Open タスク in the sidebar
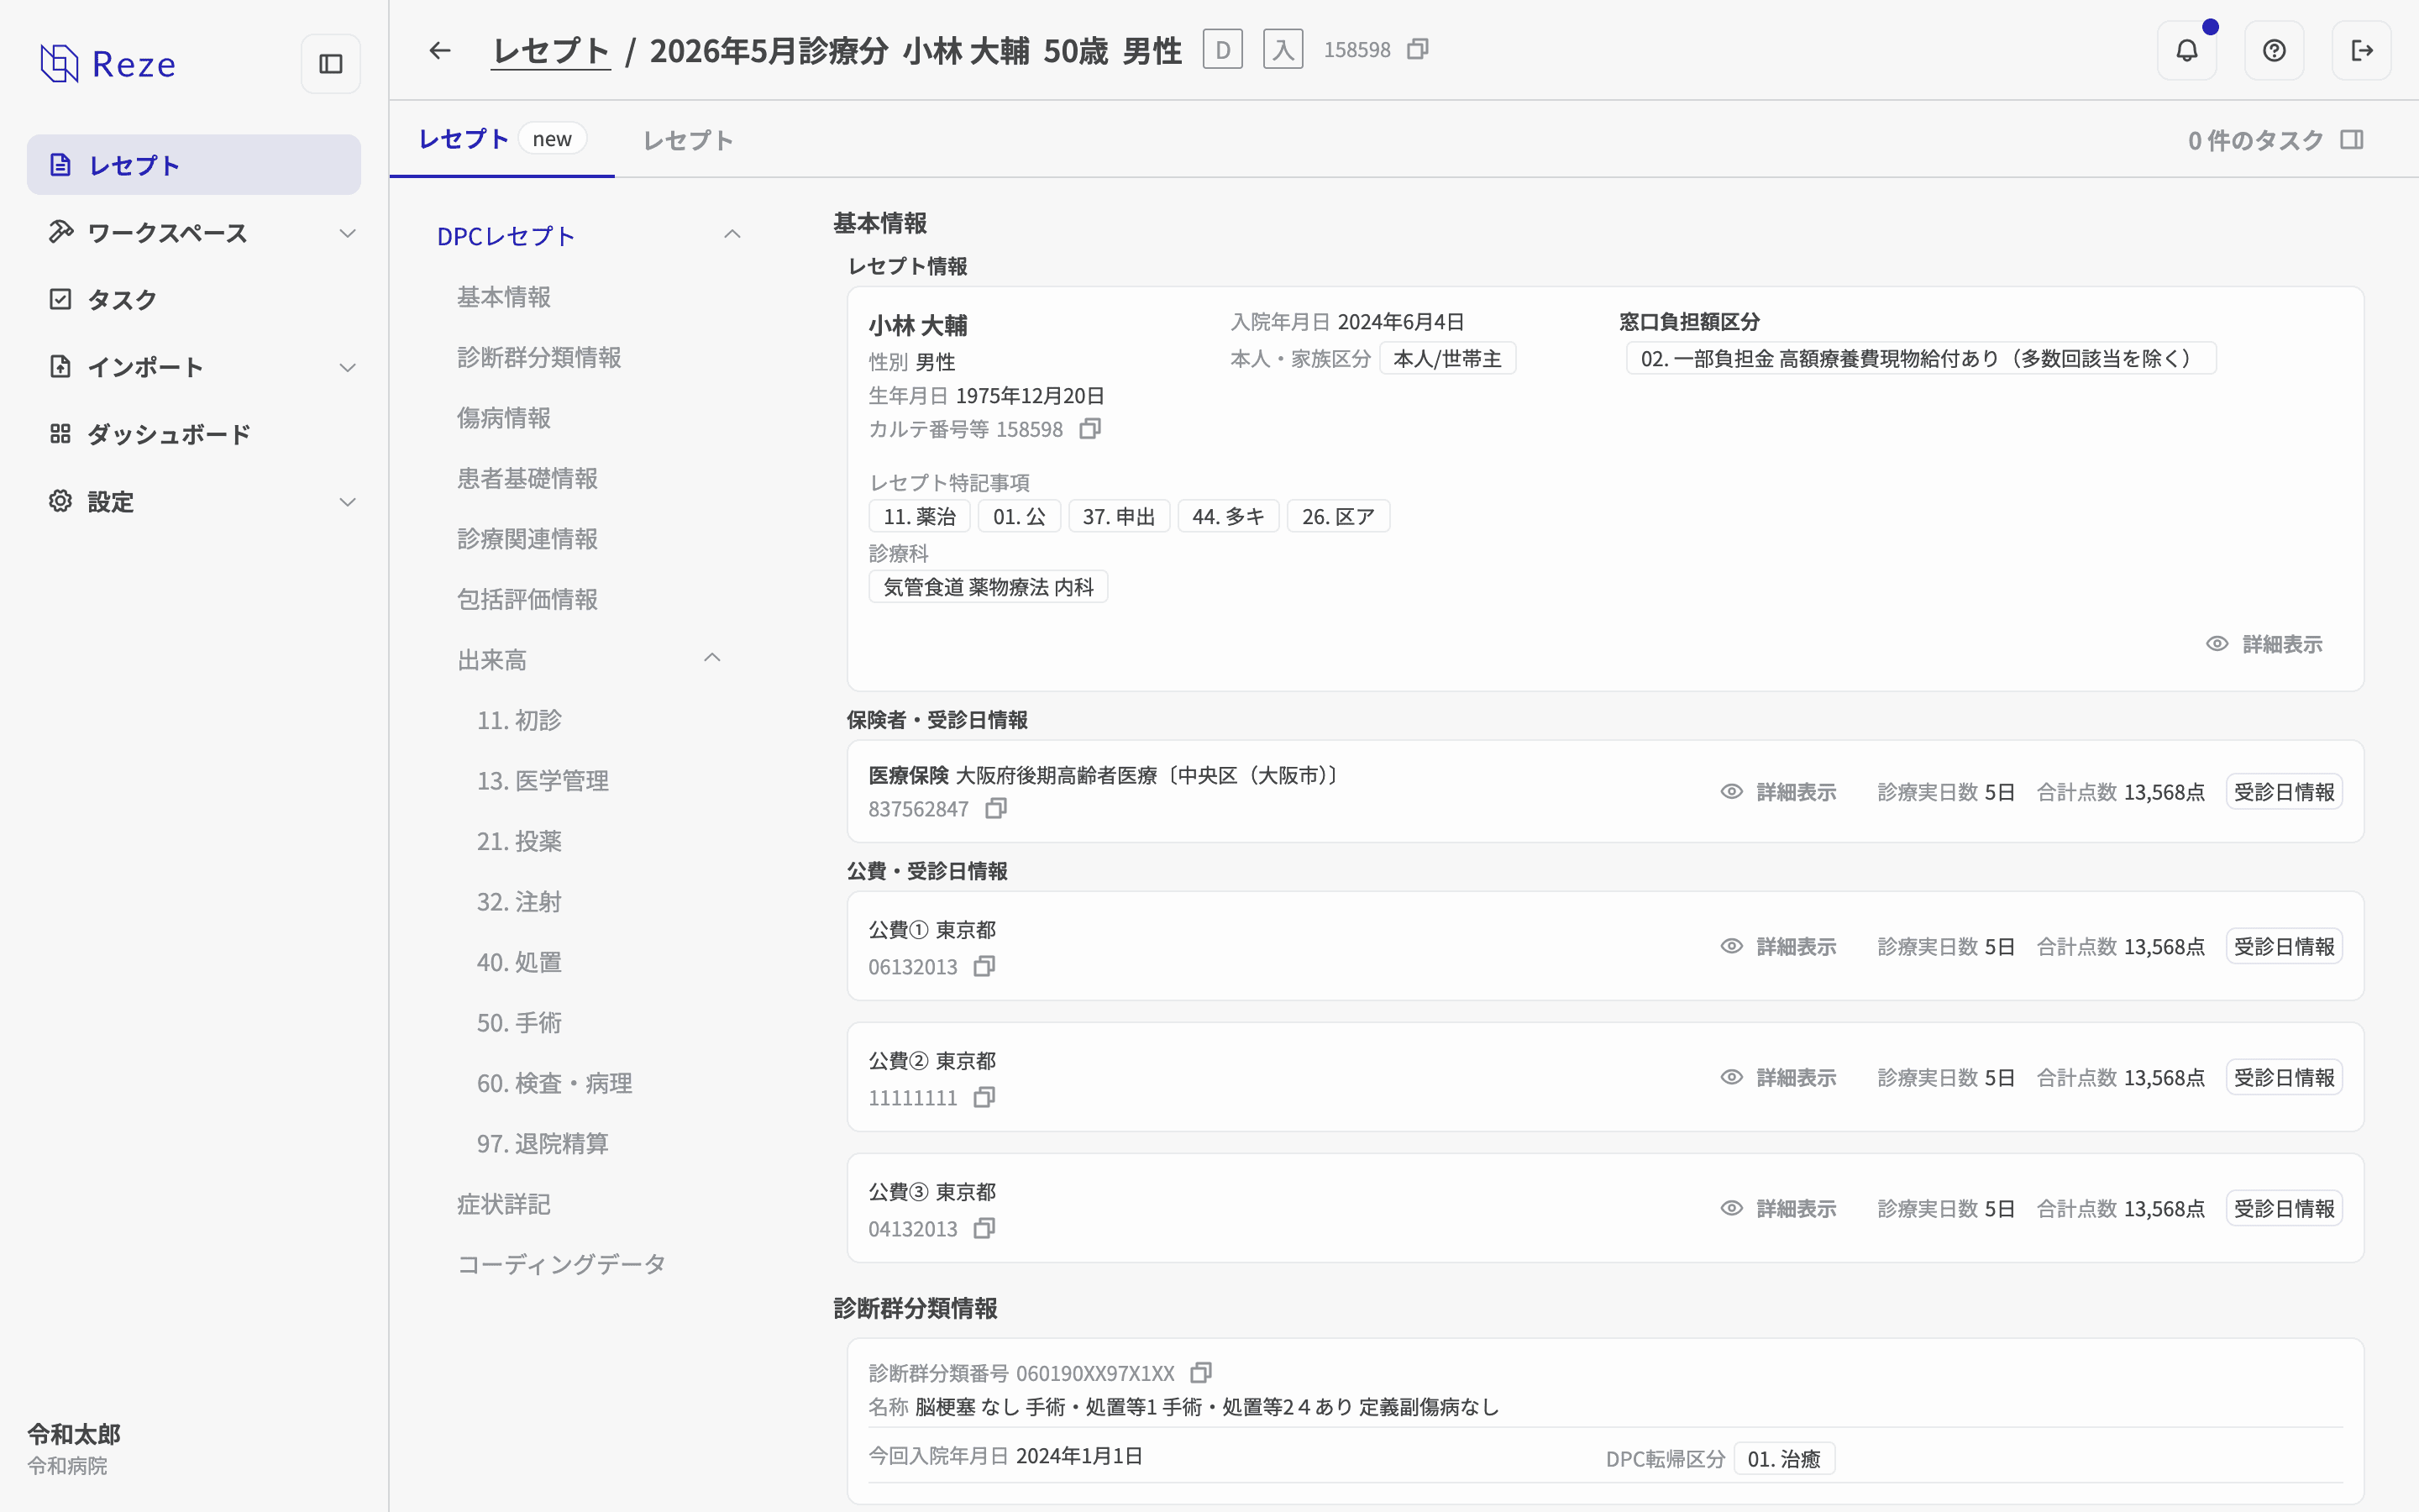 194,299
